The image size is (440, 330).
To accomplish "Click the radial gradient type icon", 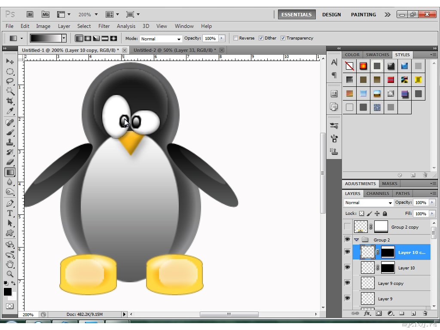I will click(x=88, y=38).
